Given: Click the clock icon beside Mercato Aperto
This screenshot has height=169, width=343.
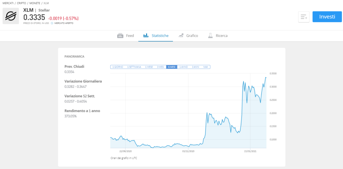Looking at the screenshot, I should tap(52, 23).
